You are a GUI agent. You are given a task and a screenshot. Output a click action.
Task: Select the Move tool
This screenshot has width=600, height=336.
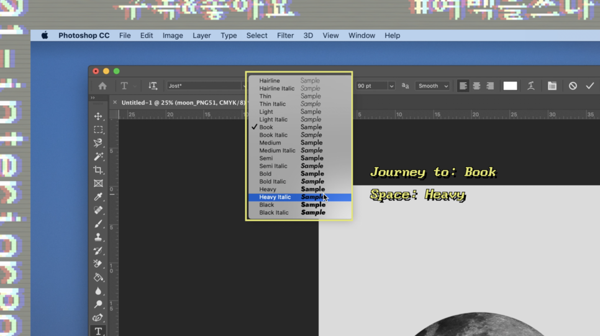tap(98, 116)
